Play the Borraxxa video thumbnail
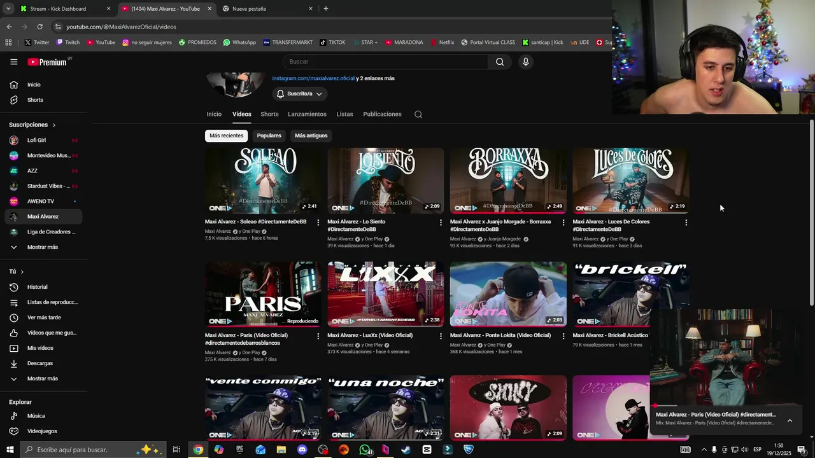The height and width of the screenshot is (458, 815). click(x=508, y=181)
